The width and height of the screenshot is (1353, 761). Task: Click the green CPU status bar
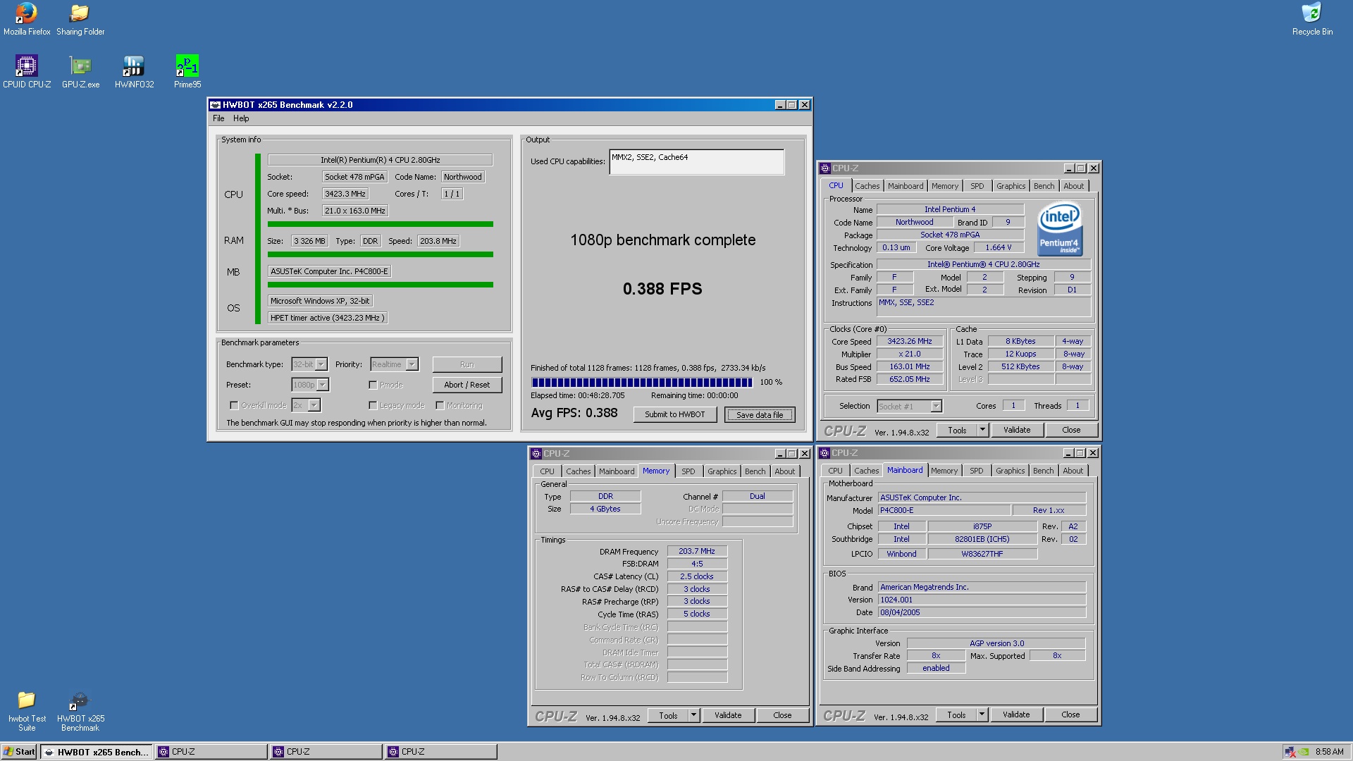tap(381, 225)
